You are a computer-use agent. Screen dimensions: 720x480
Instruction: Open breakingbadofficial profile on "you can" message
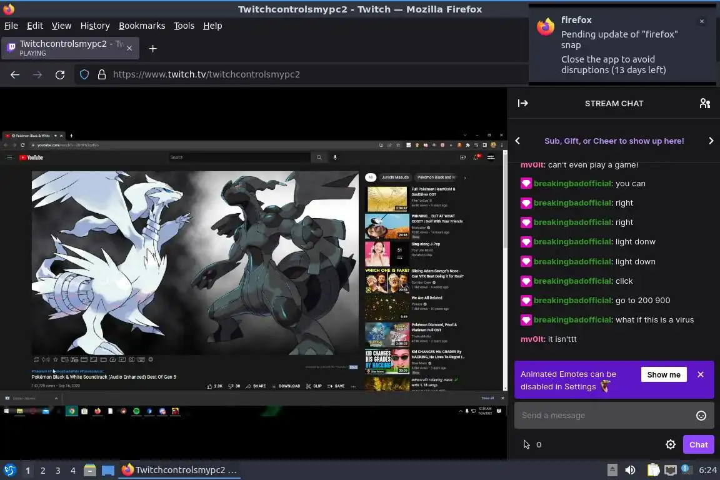(x=572, y=183)
